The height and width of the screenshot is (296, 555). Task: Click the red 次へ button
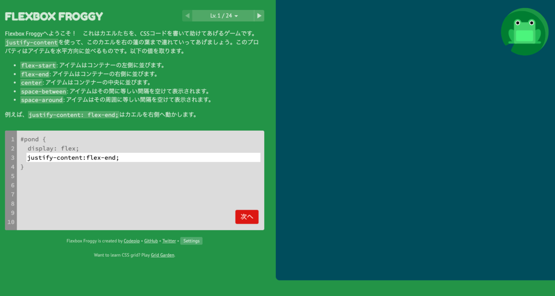(247, 217)
